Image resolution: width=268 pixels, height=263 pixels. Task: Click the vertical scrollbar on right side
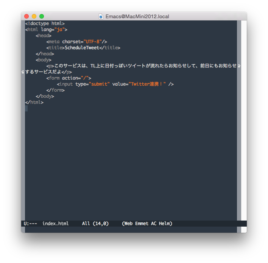coord(244,121)
